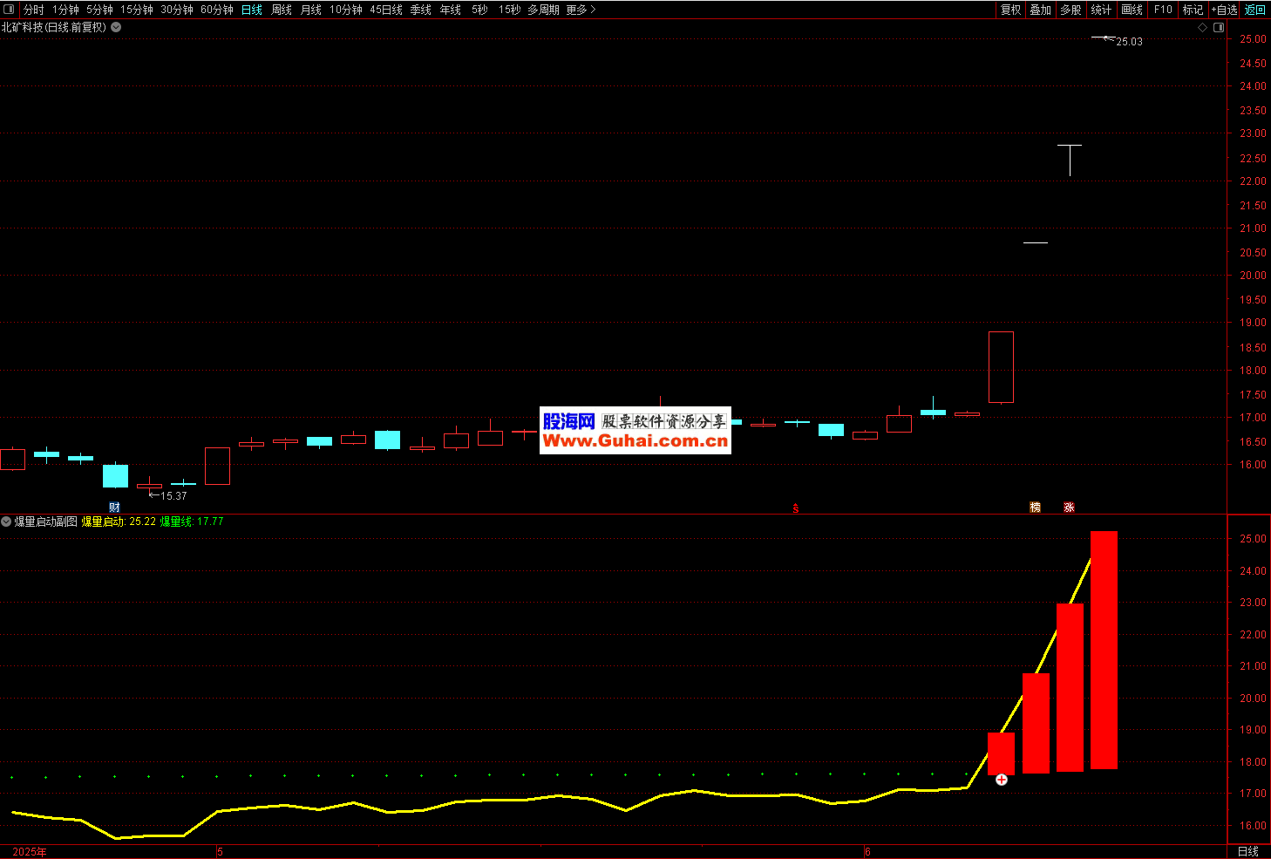1271x859 pixels.
Task: Click the white plus signal marker
Action: click(x=1002, y=780)
